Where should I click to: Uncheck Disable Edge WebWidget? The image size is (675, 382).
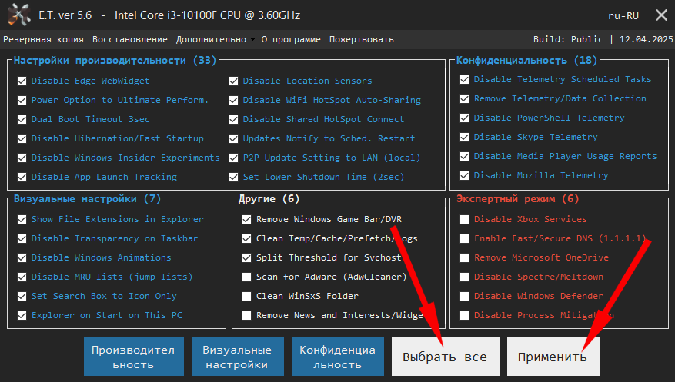click(x=22, y=81)
